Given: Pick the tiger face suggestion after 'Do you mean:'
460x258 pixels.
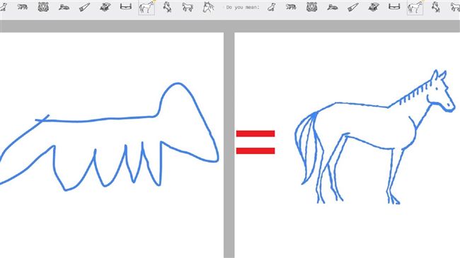Looking at the screenshot, I should coord(311,7).
